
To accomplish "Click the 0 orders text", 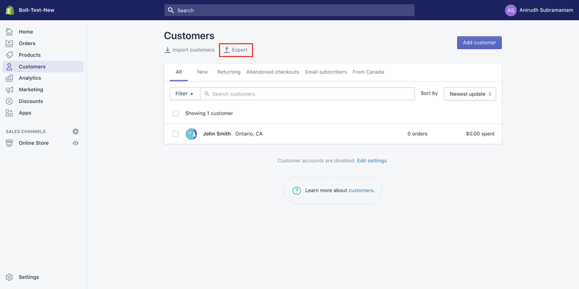I will (417, 134).
